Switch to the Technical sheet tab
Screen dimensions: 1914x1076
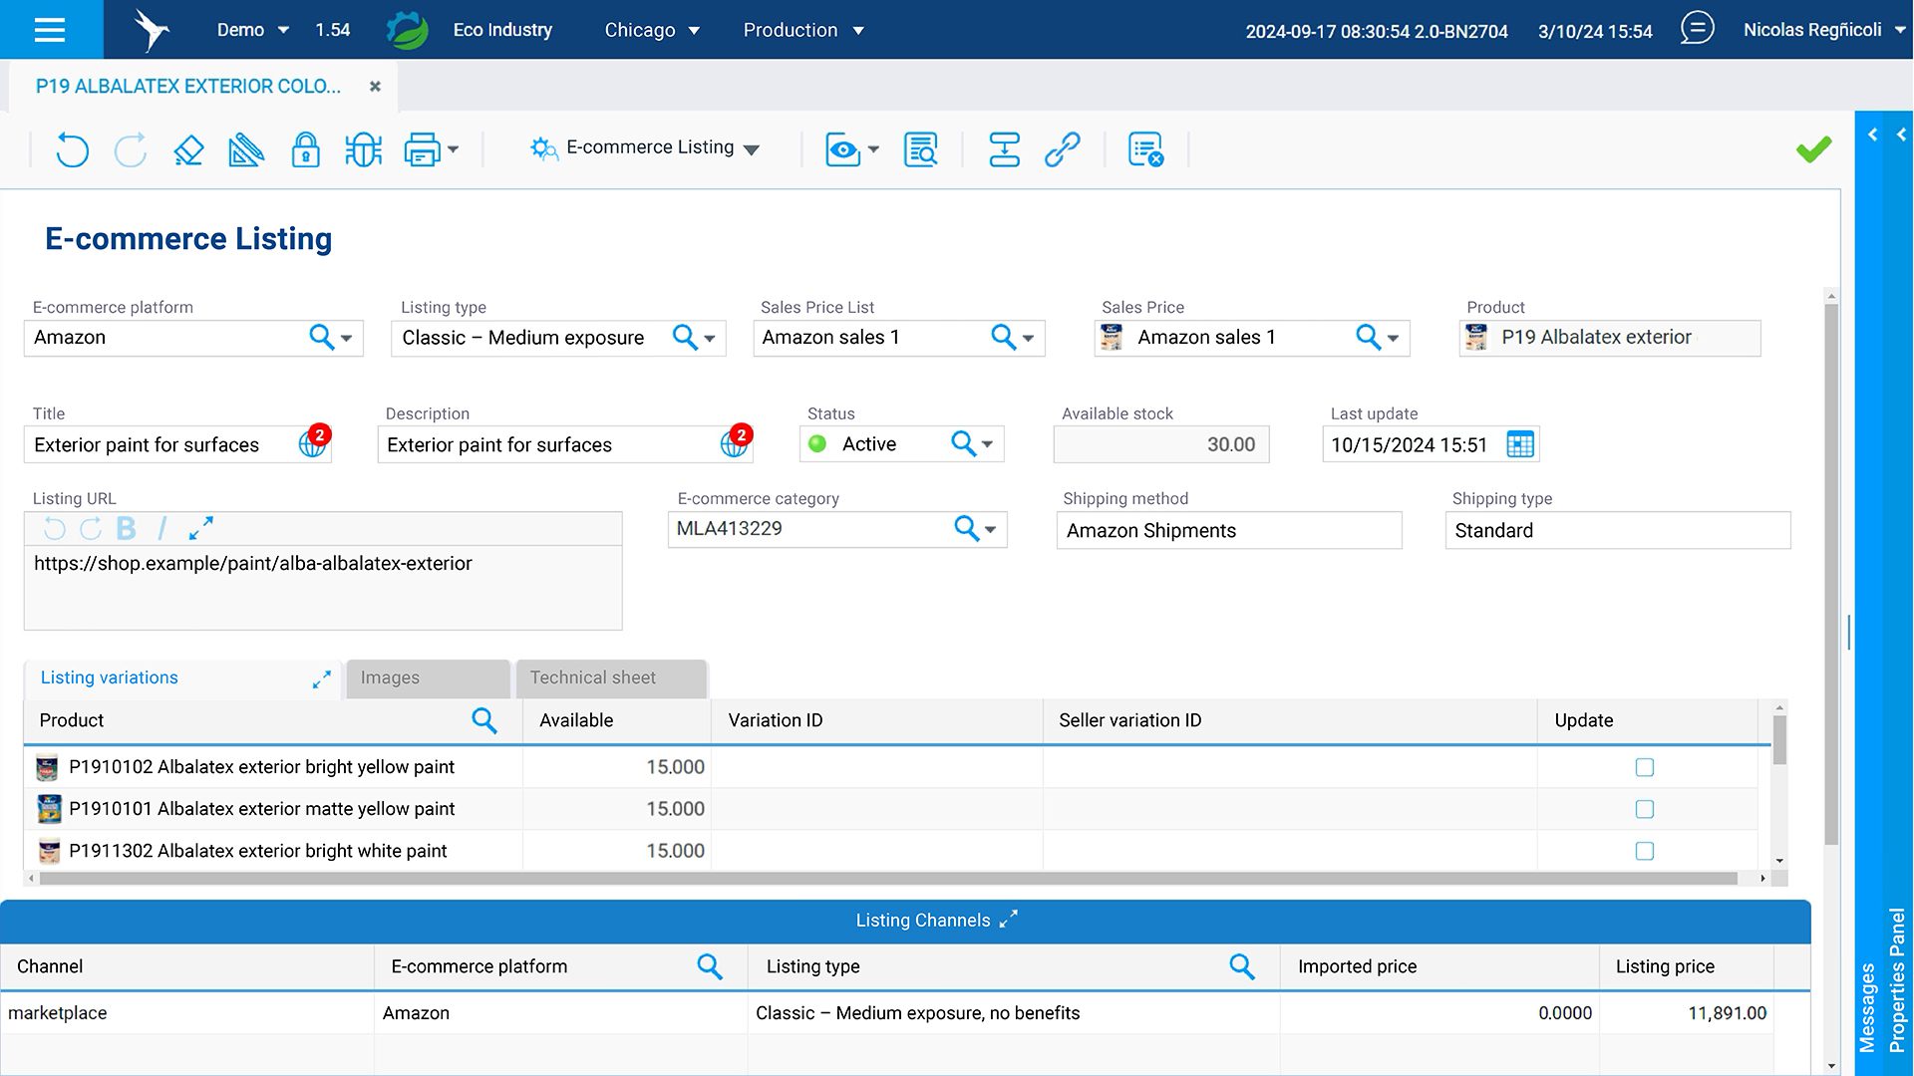tap(592, 677)
